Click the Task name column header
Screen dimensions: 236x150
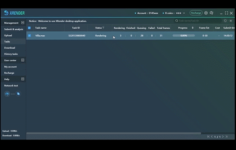pos(41,28)
